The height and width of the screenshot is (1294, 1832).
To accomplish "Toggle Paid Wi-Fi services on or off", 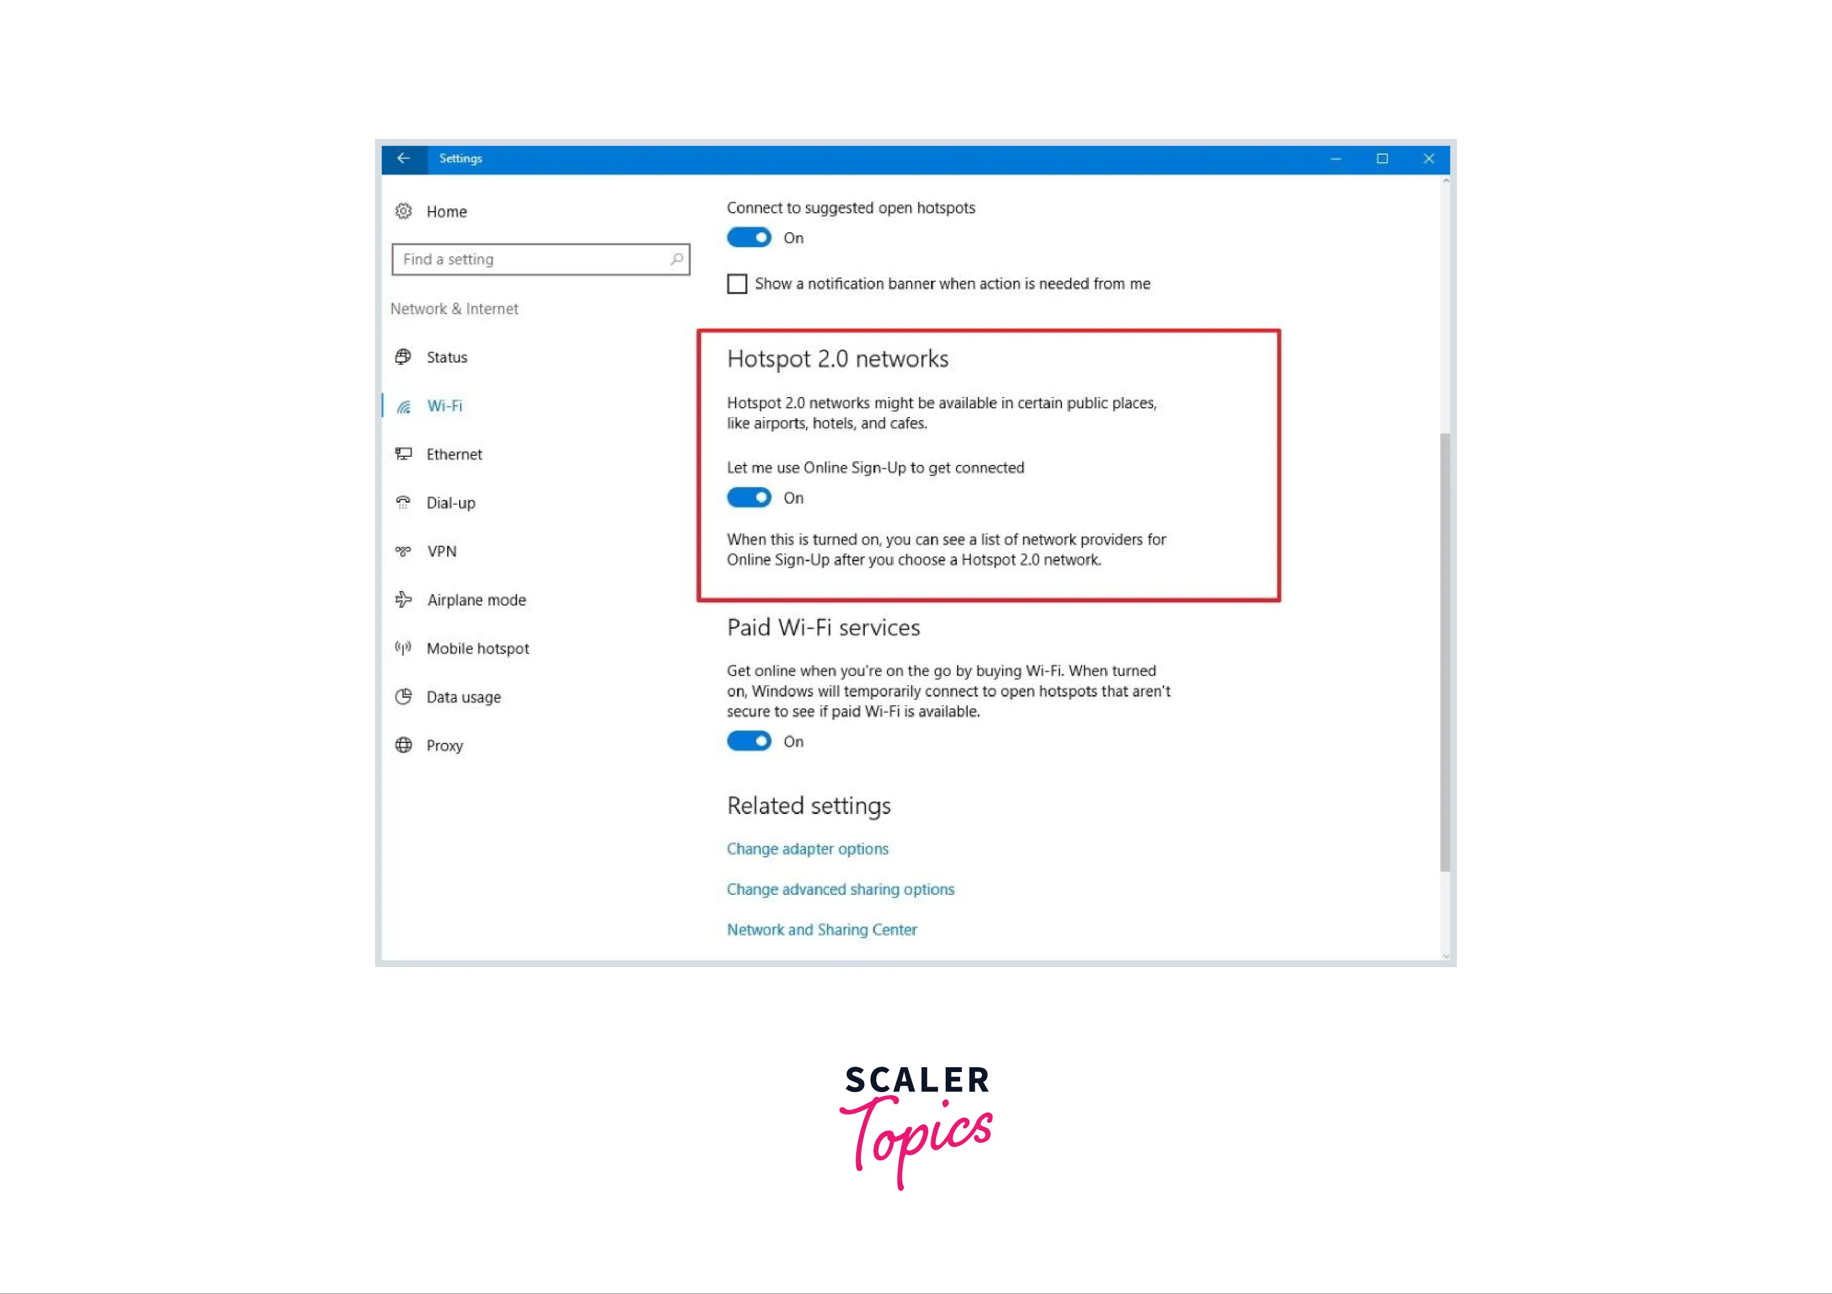I will pos(750,741).
